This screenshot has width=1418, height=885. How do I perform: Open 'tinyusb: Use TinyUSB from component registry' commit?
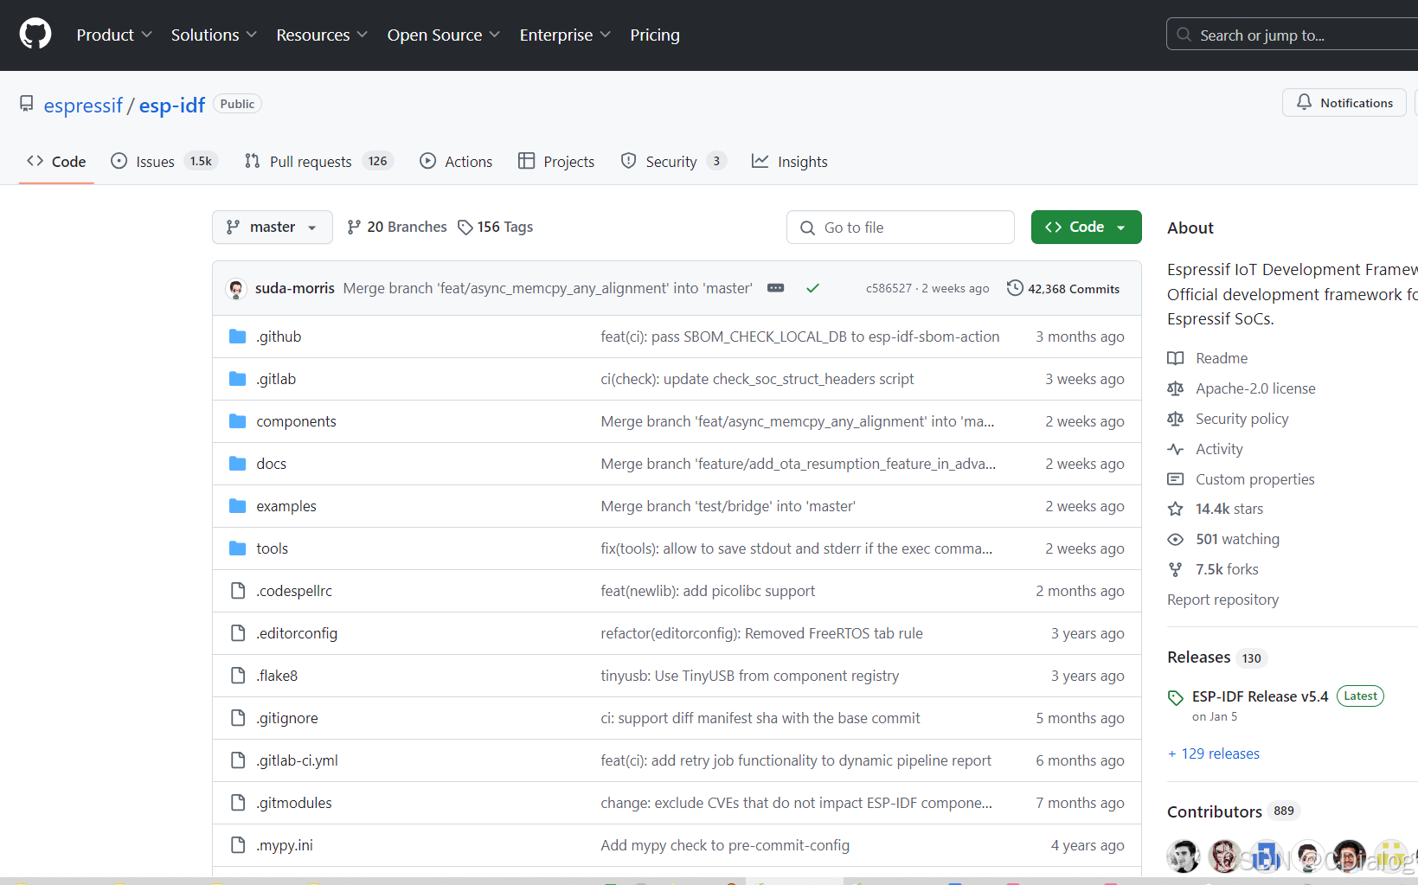click(750, 676)
